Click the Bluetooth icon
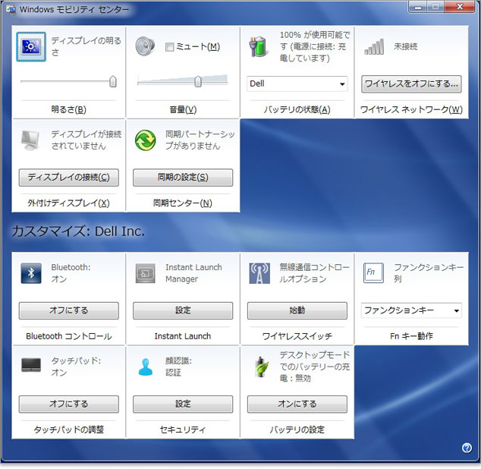Image resolution: width=481 pixels, height=469 pixels. [31, 273]
